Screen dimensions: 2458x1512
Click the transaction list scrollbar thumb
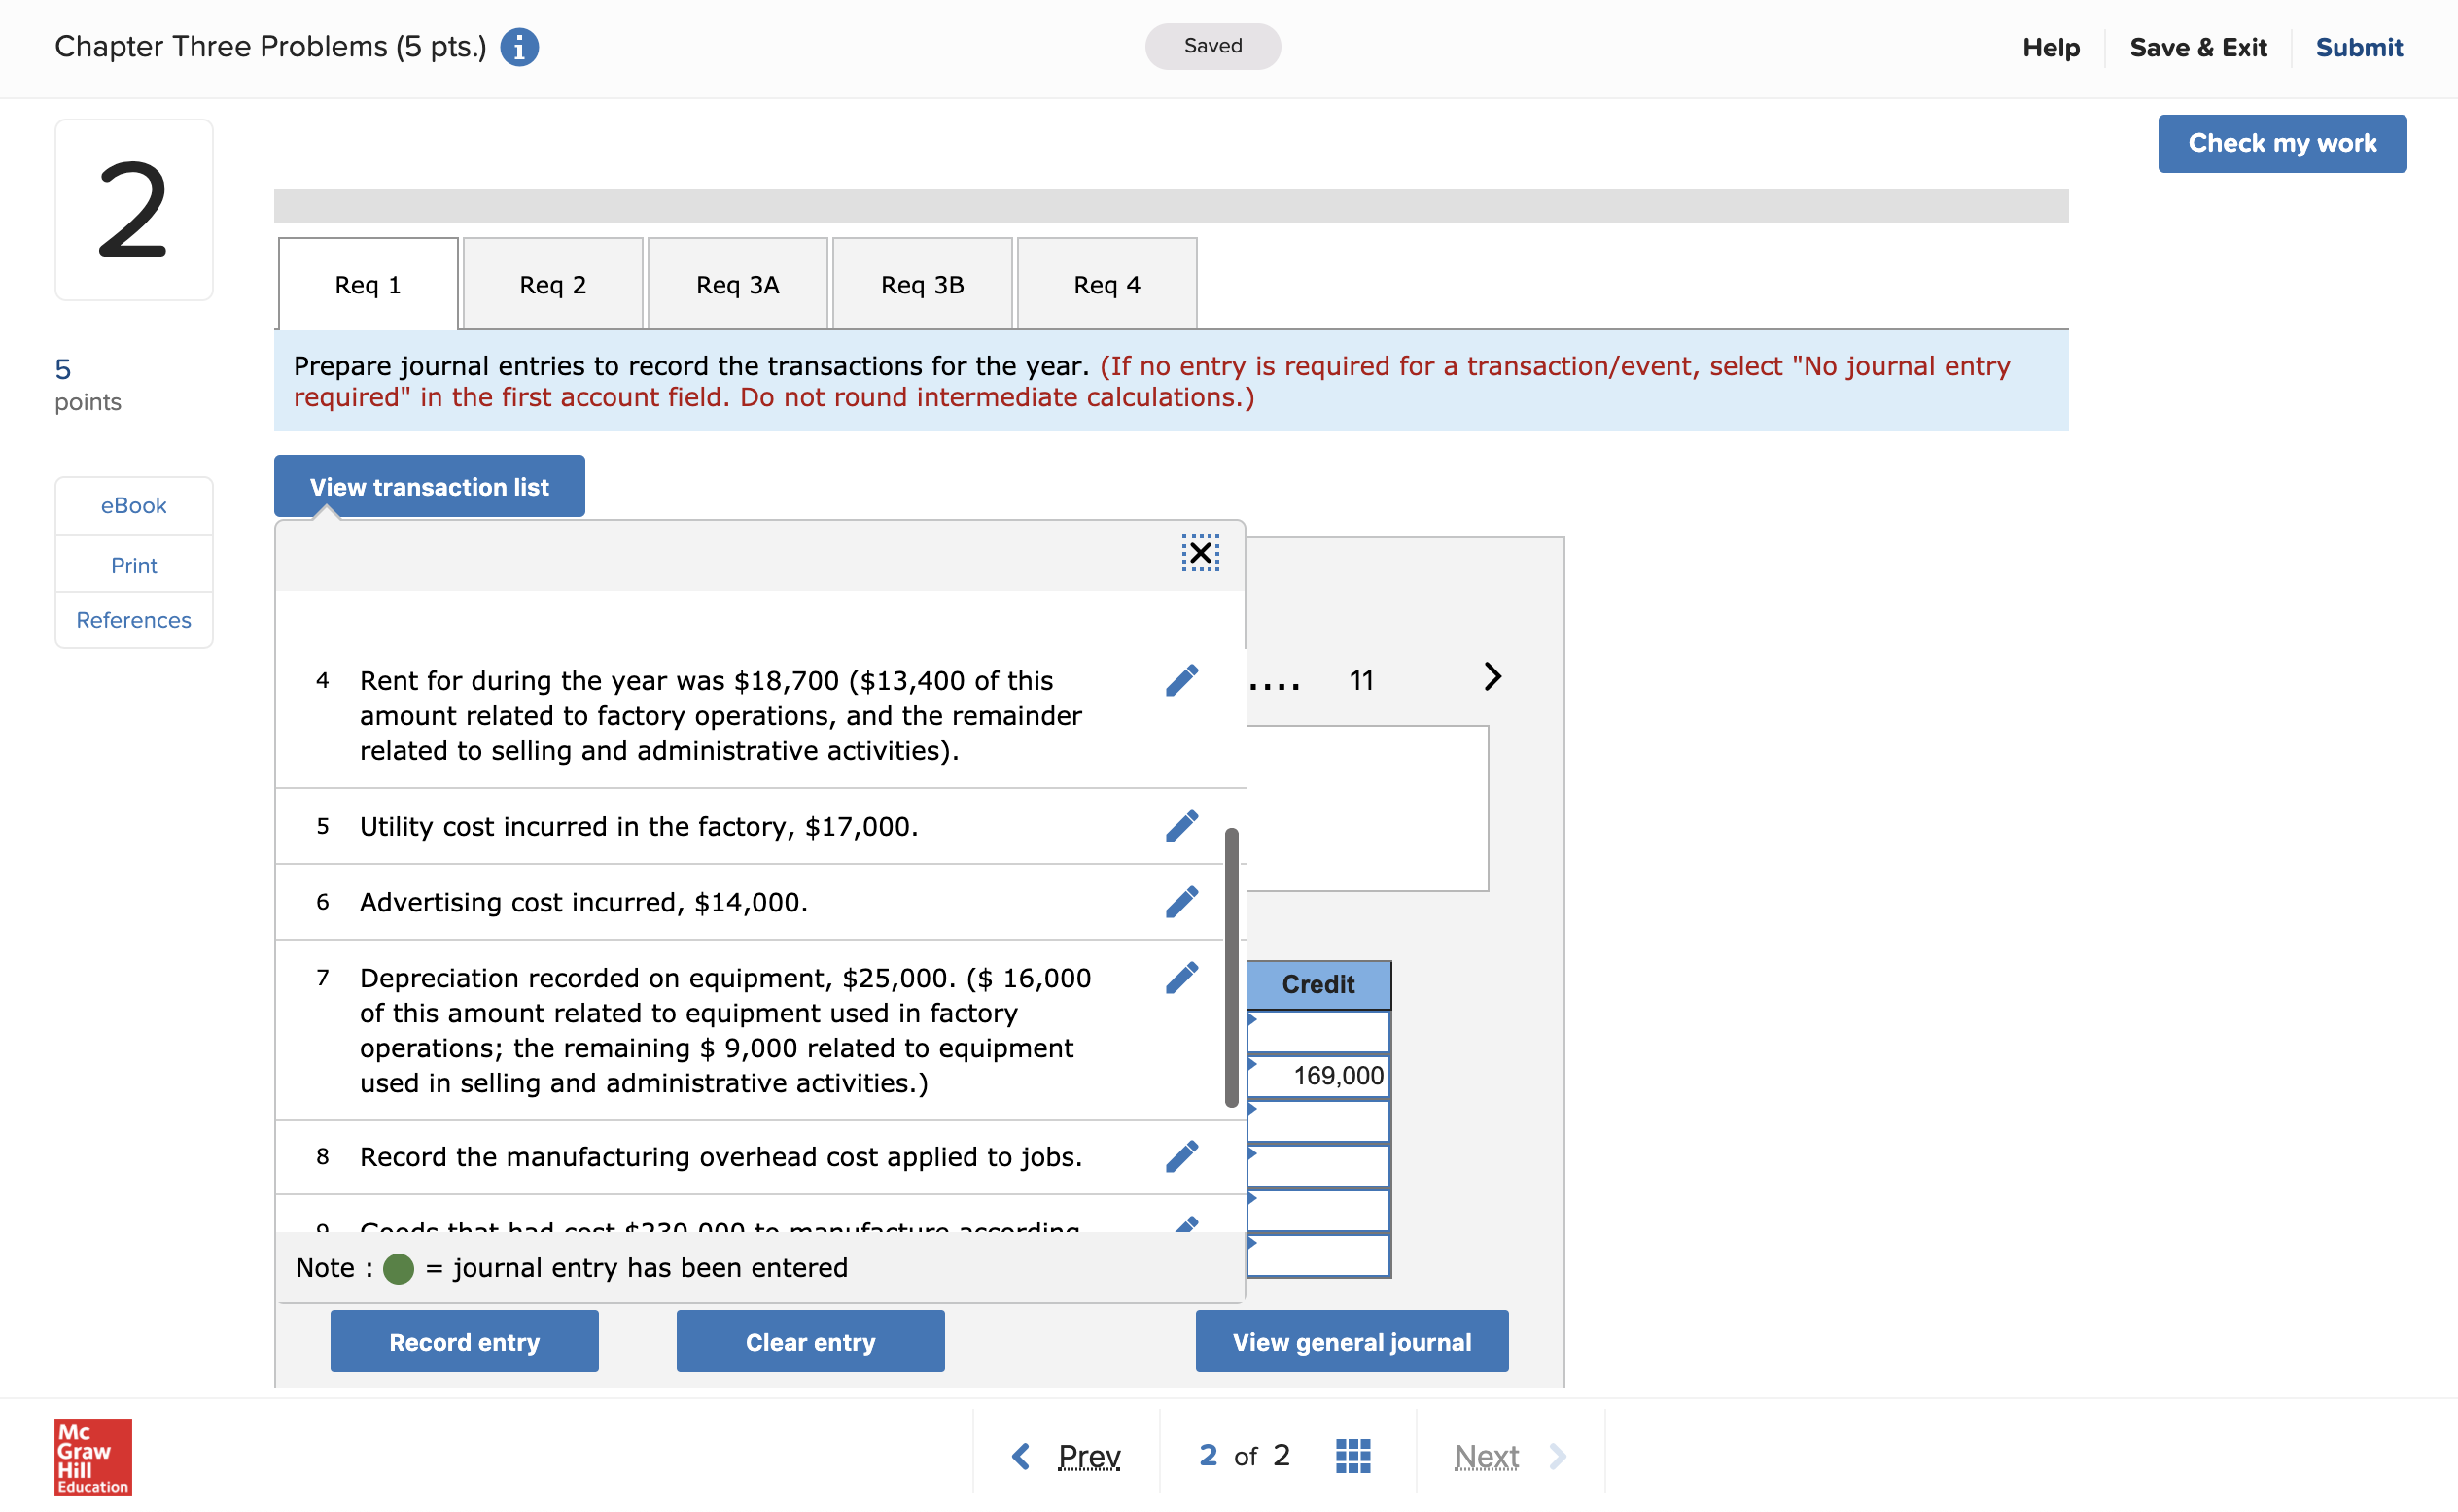[1232, 966]
